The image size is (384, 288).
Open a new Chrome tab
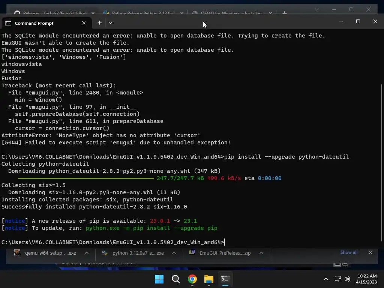pyautogui.click(x=285, y=13)
